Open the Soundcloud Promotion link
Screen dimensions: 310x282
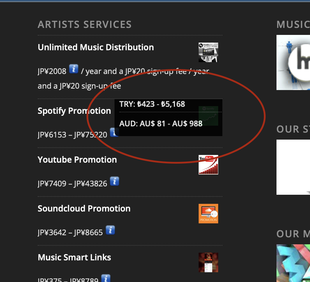(84, 209)
